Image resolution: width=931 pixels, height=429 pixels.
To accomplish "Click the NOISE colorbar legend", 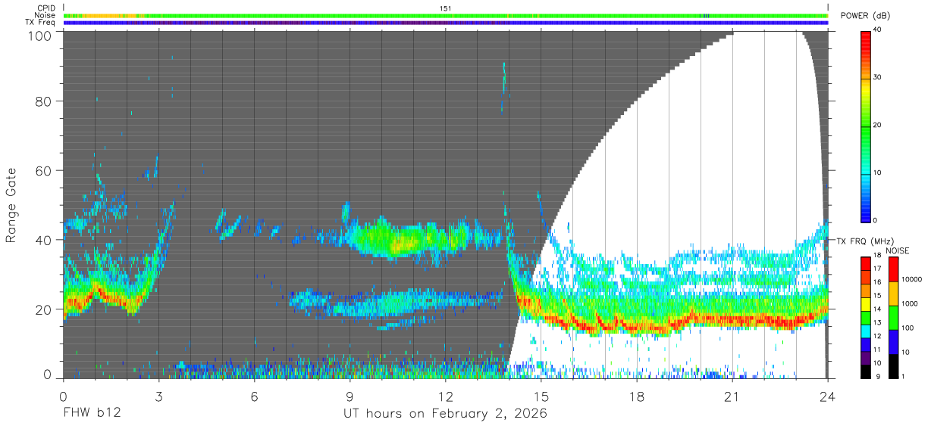I will (x=893, y=318).
